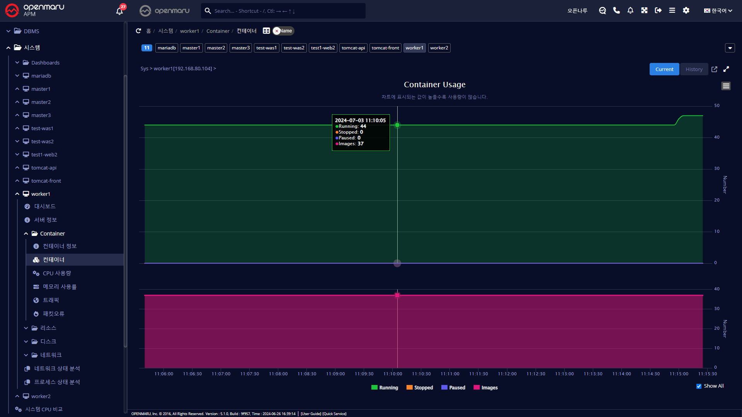This screenshot has height=417, width=742.
Task: Click the grid layout icon near breadcrumb
Action: pyautogui.click(x=266, y=31)
